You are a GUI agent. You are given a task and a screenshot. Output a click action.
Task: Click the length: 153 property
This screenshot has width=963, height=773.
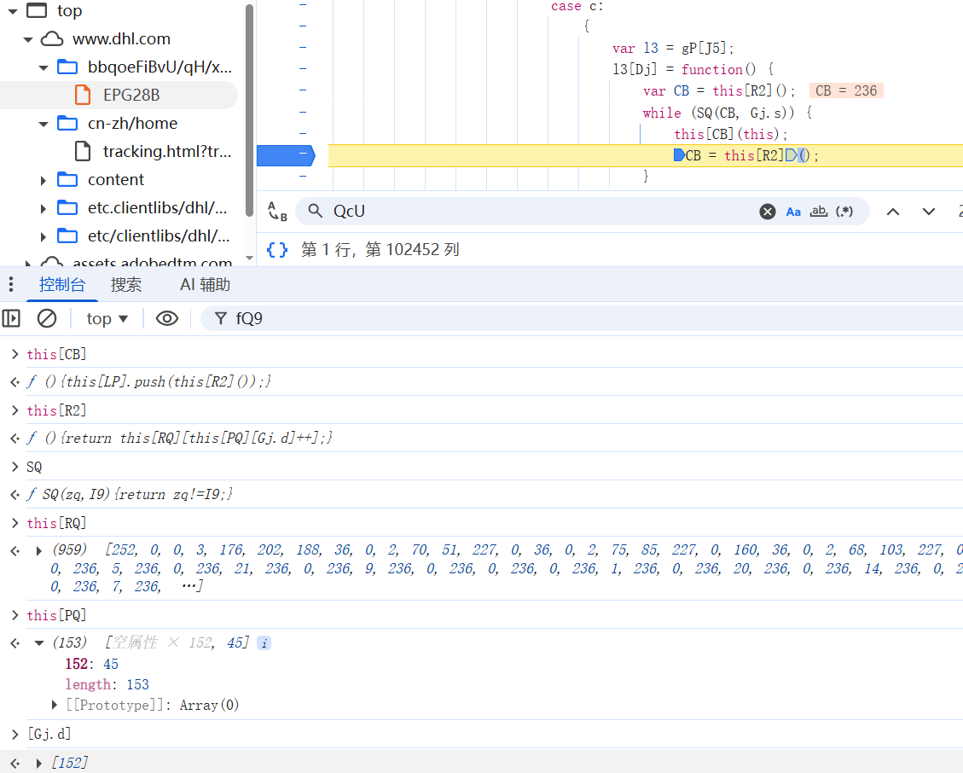(x=107, y=684)
